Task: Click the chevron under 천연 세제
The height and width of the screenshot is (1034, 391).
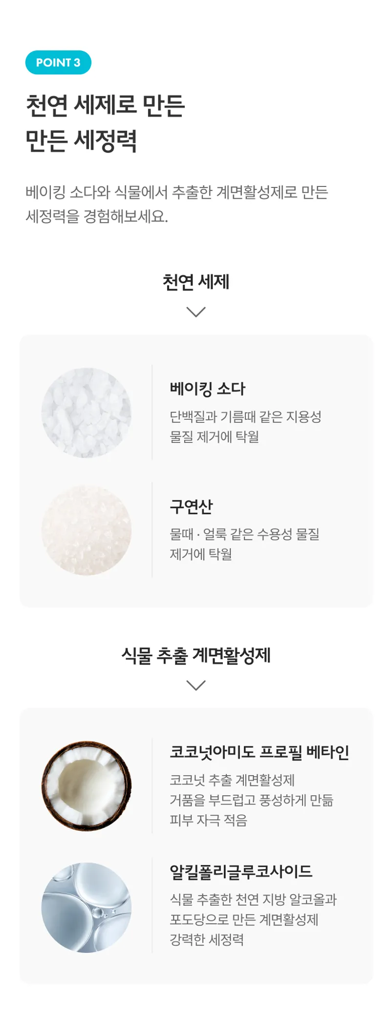Action: tap(196, 312)
